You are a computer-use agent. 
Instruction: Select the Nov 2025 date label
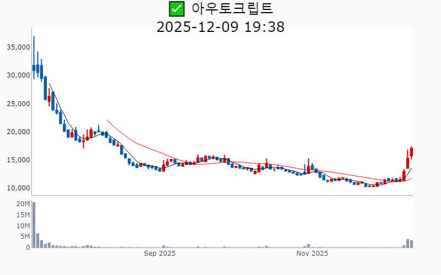312,254
